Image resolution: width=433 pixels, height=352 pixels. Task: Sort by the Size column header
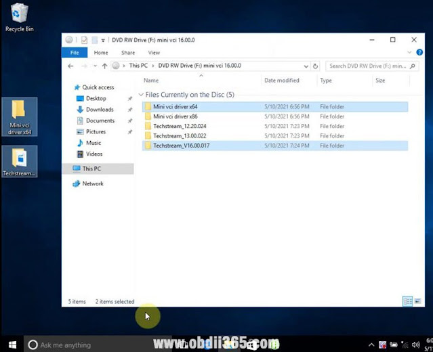click(380, 81)
